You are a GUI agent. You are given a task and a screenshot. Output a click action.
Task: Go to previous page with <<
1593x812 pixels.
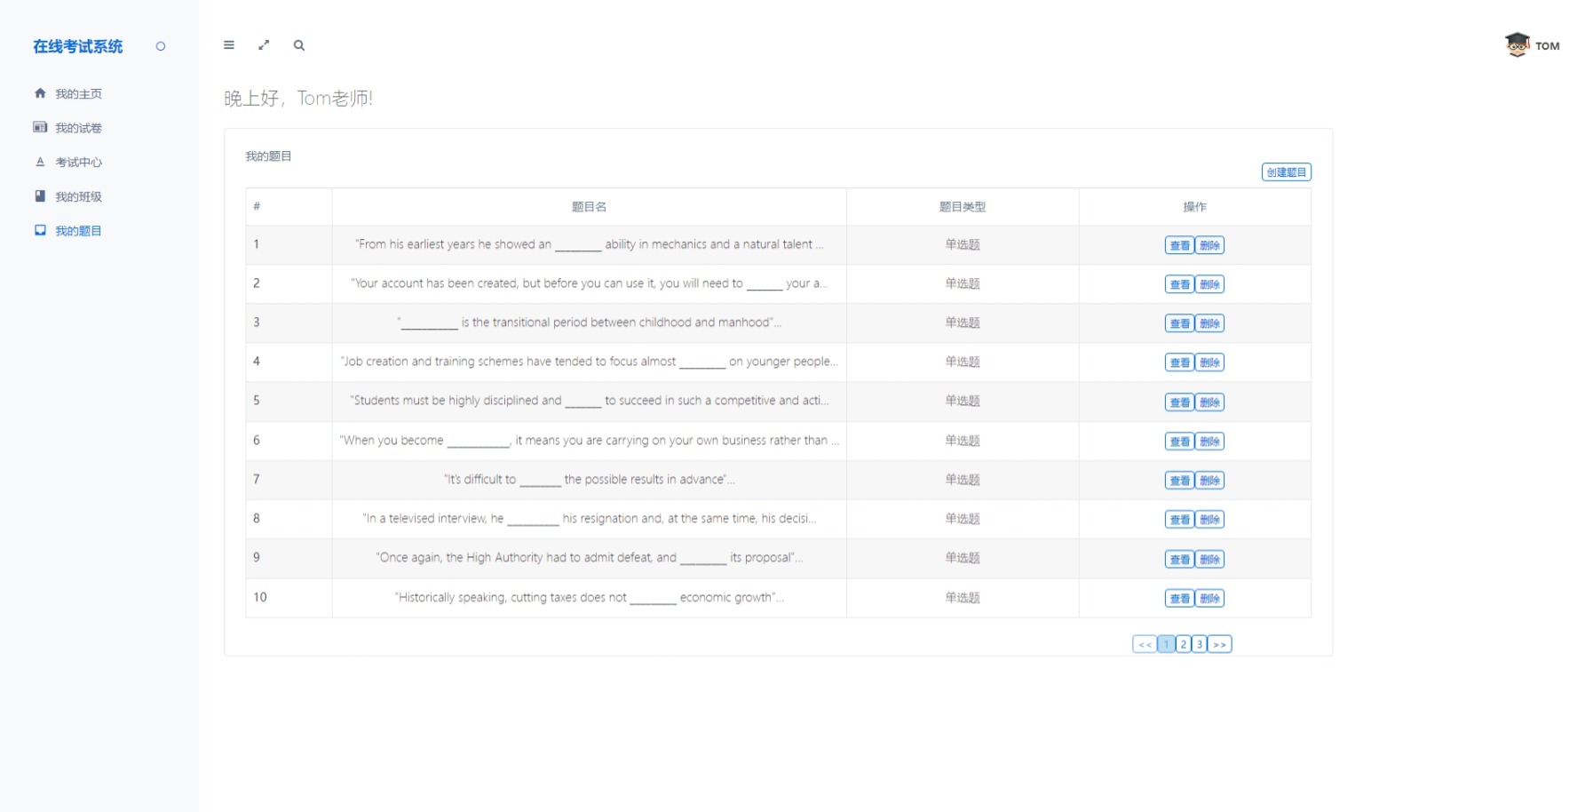tap(1145, 644)
